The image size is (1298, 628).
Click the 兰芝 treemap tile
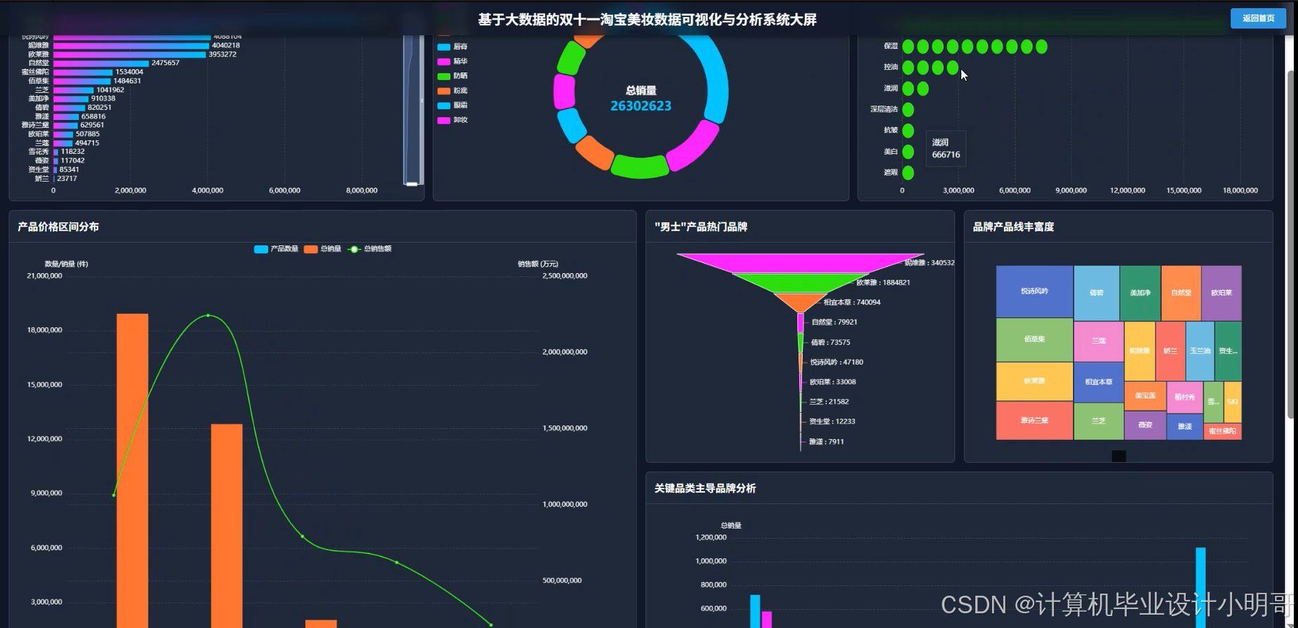click(x=1099, y=421)
